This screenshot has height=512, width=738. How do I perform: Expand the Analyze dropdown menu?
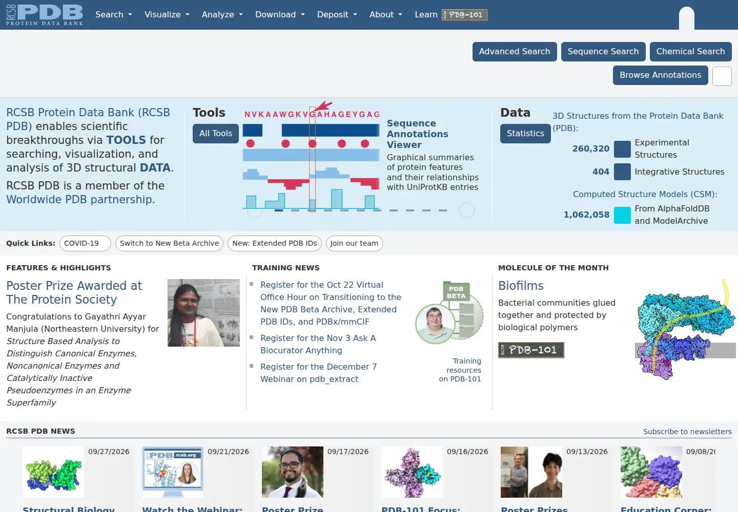point(222,15)
